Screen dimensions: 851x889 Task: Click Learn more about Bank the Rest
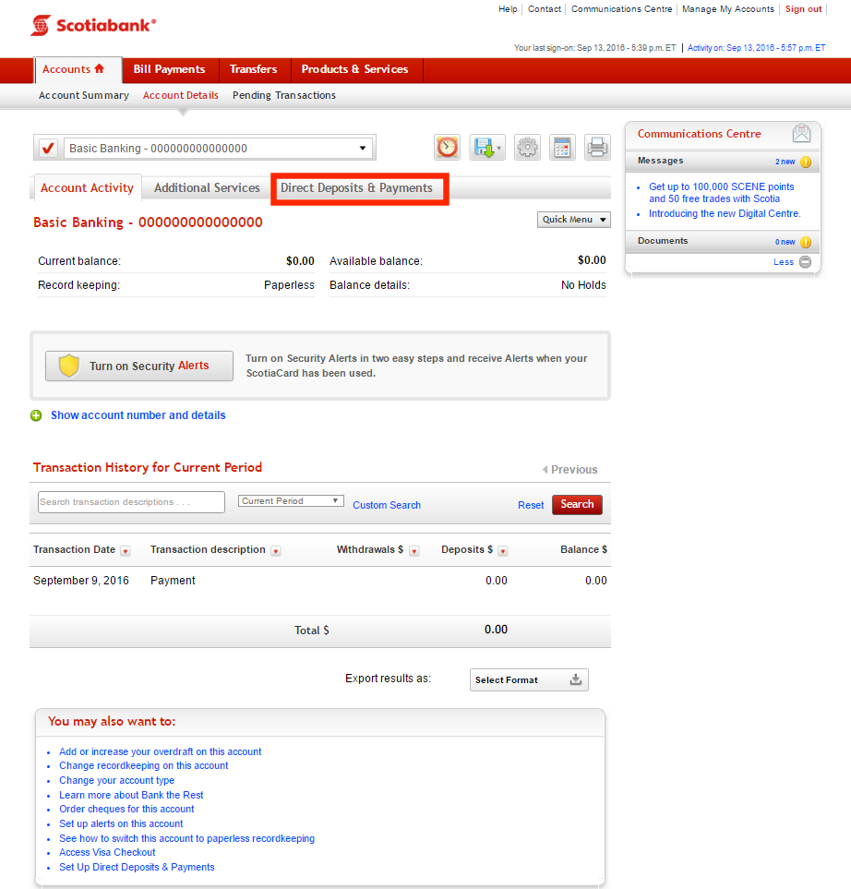click(131, 796)
